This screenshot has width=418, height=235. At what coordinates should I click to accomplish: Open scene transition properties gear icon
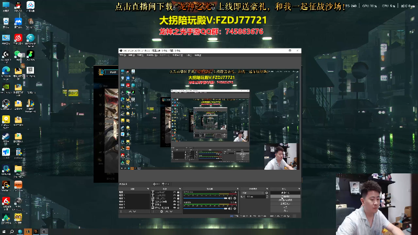point(266,193)
